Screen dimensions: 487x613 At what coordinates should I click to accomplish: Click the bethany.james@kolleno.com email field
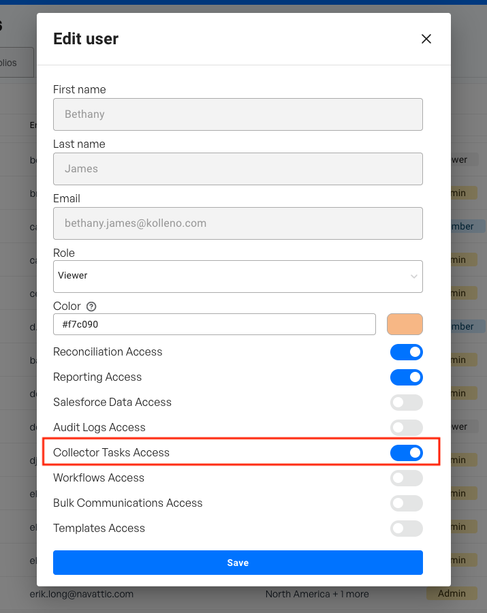pyautogui.click(x=238, y=223)
